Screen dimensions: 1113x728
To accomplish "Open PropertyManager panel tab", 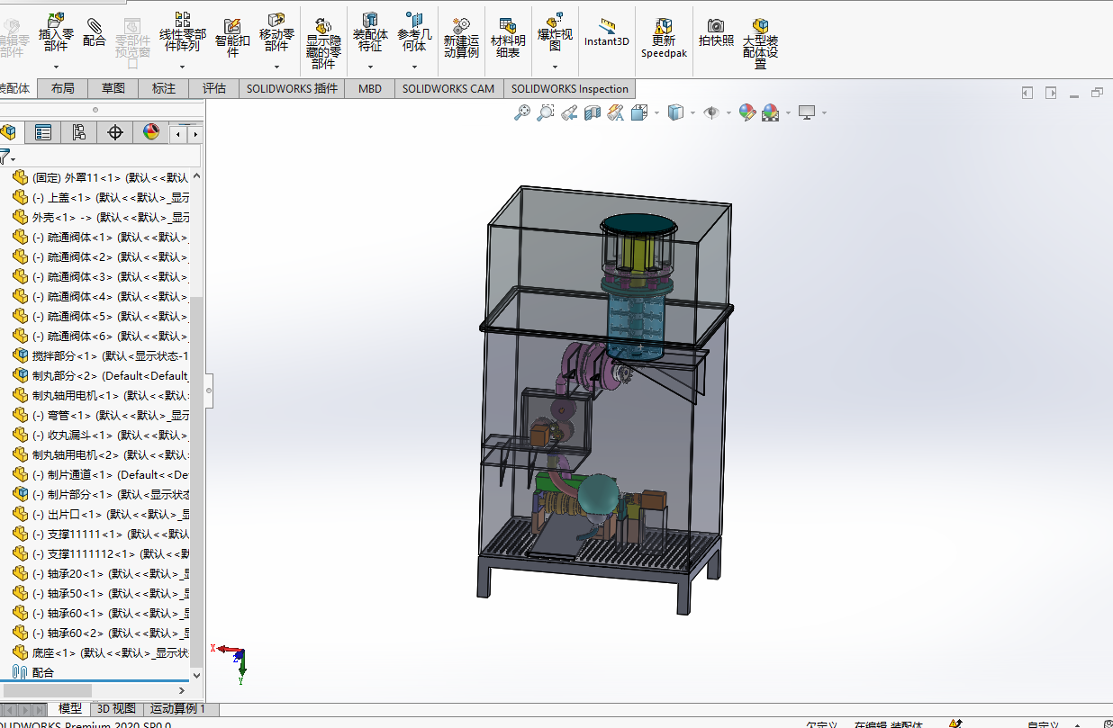I will (x=42, y=133).
